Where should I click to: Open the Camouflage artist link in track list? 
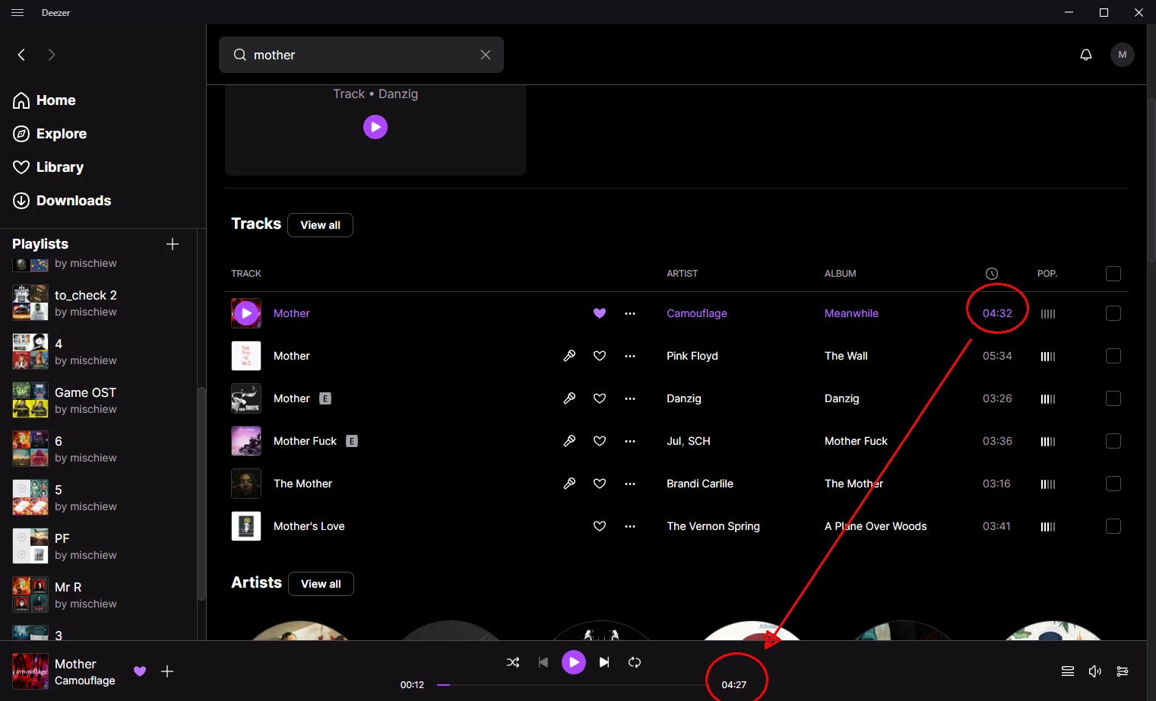point(697,313)
